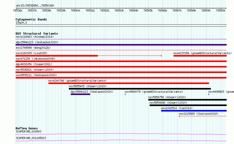The image size is (234, 144).
Task: Open variant nsv5936921 (Almarri2020) label
Action: tap(35, 70)
